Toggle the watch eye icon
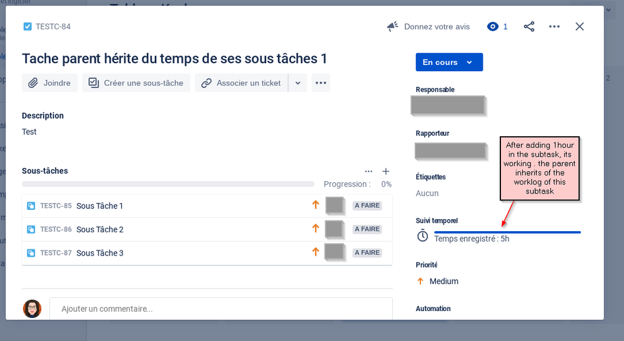The width and height of the screenshot is (624, 341). [x=493, y=27]
